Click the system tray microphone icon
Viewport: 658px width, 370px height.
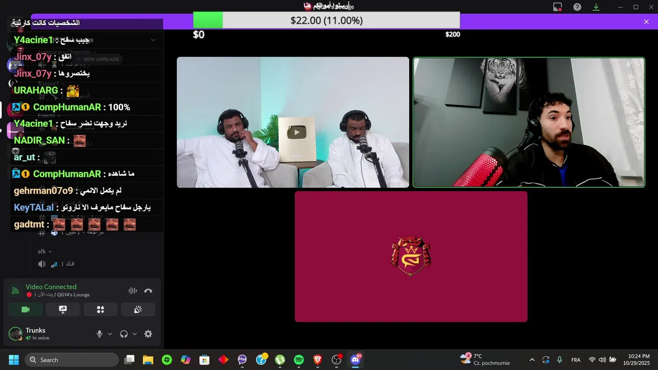560,360
